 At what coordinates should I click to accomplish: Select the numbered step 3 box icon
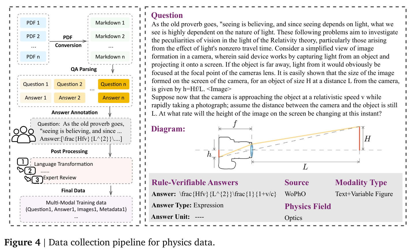click(37, 180)
